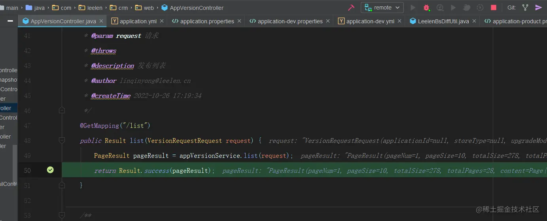The image size is (547, 221).
Task: Close the LeelenBsDiffUtil.java tab
Action: tap(474, 21)
